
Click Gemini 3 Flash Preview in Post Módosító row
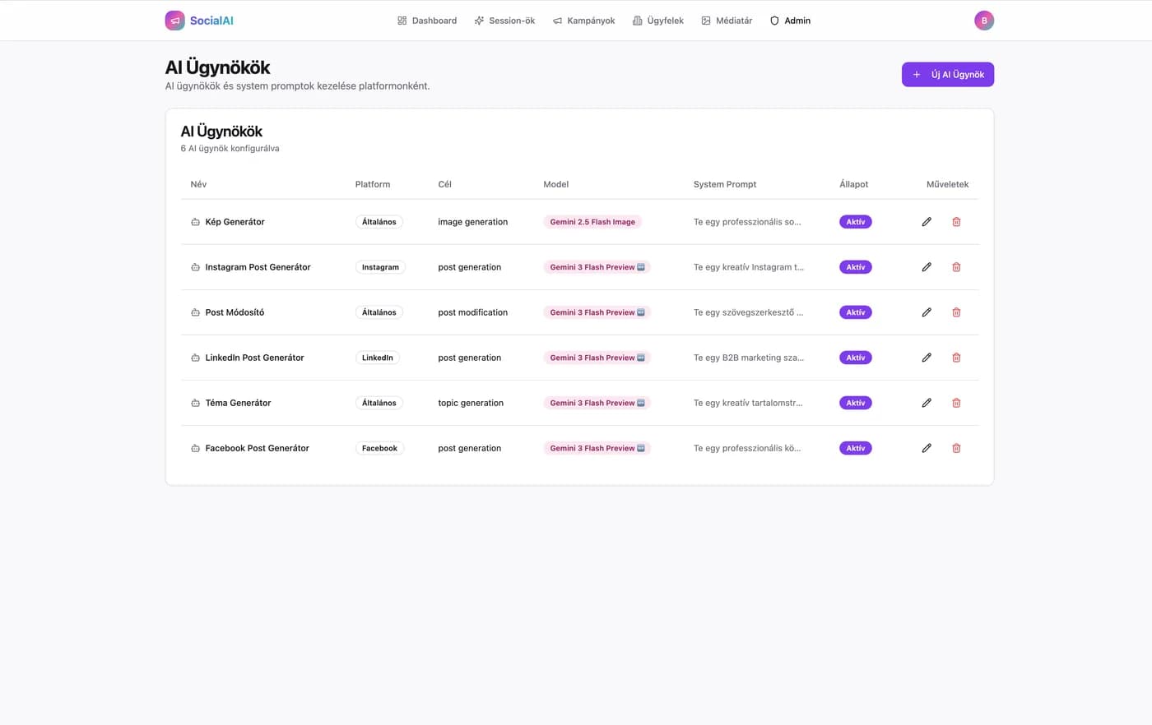pos(597,312)
